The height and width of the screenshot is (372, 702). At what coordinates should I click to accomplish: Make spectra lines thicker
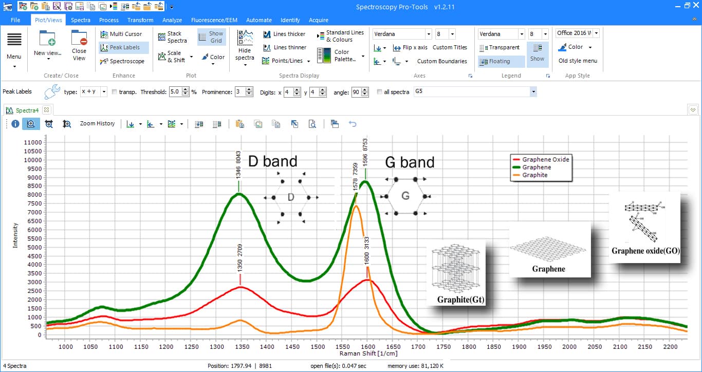(286, 34)
